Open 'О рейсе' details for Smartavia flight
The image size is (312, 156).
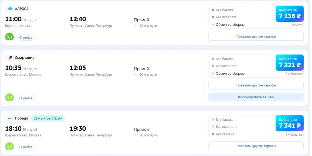[x=26, y=98]
